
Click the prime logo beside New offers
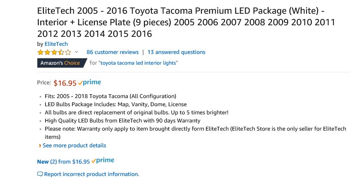tap(103, 161)
